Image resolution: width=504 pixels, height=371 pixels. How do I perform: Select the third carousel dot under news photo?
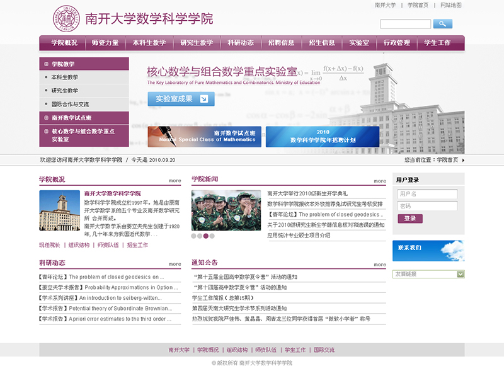206,236
